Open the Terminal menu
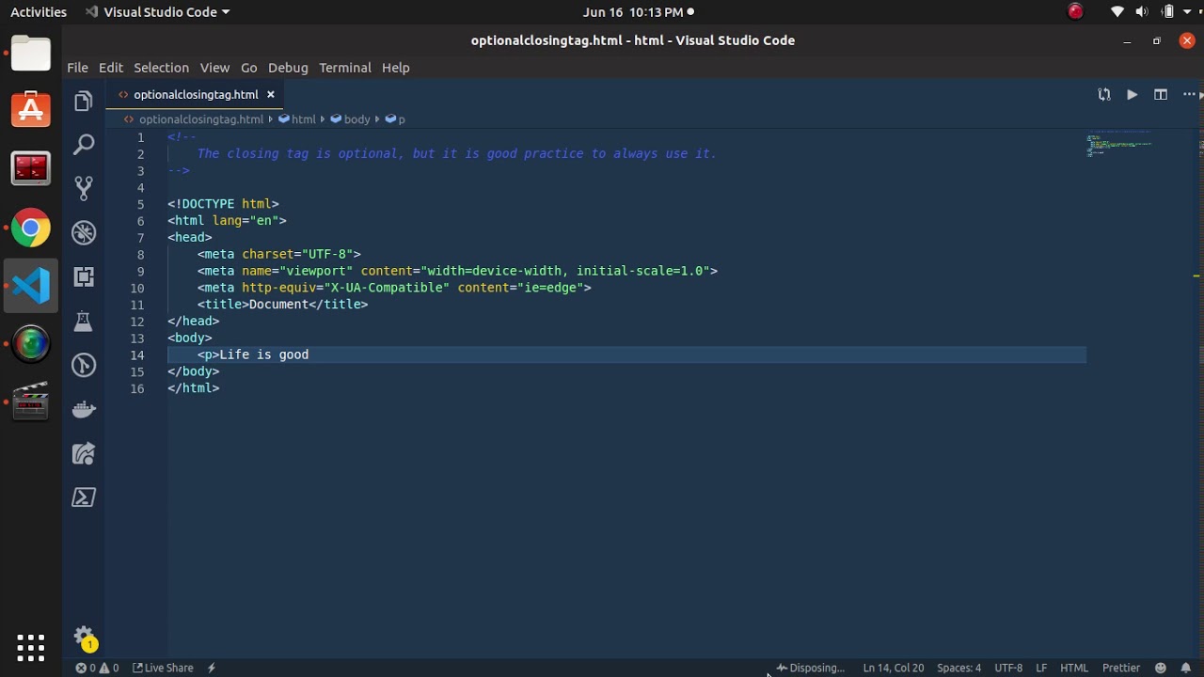Viewport: 1204px width, 677px height. (344, 68)
